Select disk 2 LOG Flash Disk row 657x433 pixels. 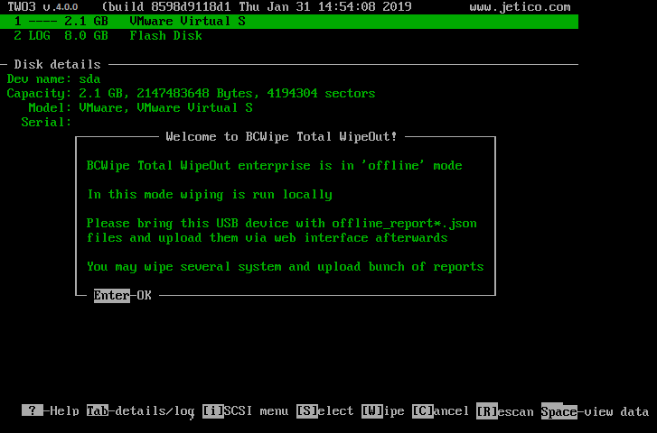coord(108,35)
